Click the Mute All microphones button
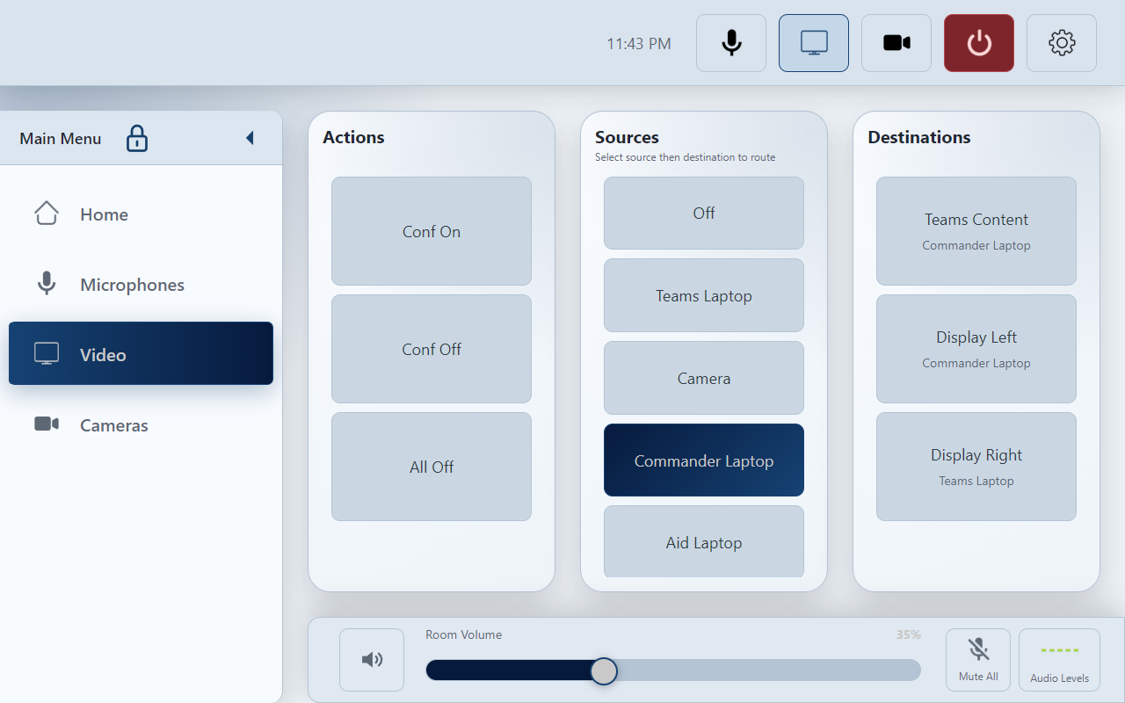The image size is (1125, 703). 978,660
